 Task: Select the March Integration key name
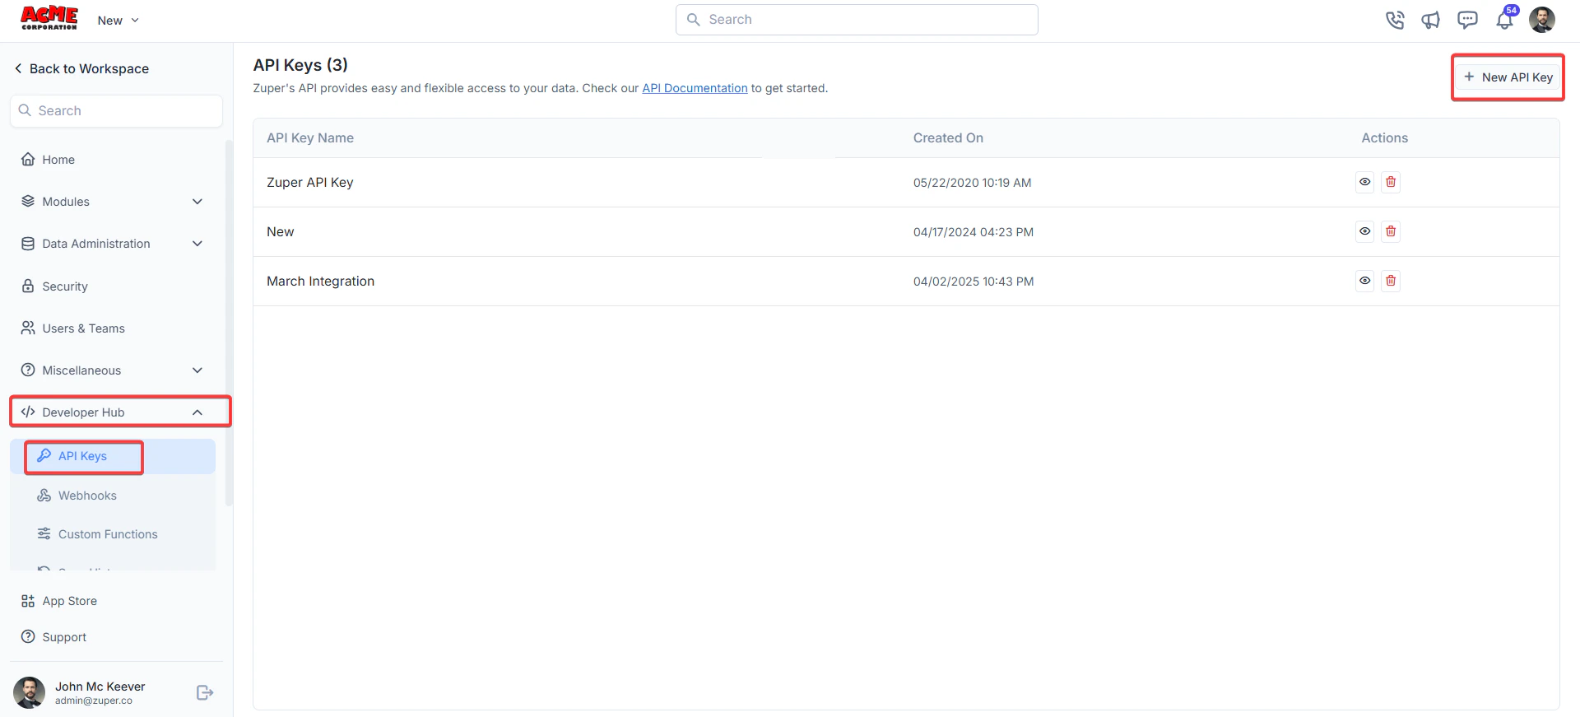(320, 281)
